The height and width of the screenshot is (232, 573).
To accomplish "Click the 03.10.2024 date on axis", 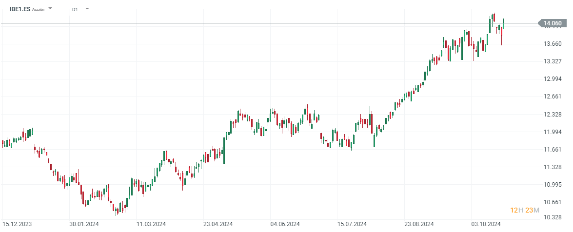I will point(486,224).
